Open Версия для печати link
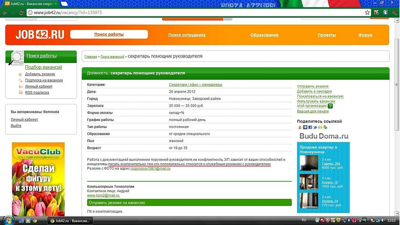The width and height of the screenshot is (400, 225). tap(313, 111)
